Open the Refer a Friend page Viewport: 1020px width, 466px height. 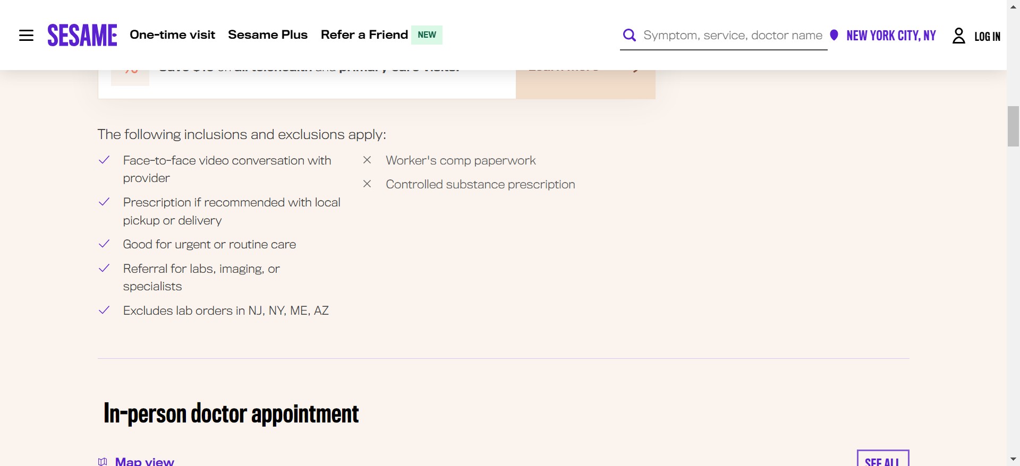coord(364,35)
